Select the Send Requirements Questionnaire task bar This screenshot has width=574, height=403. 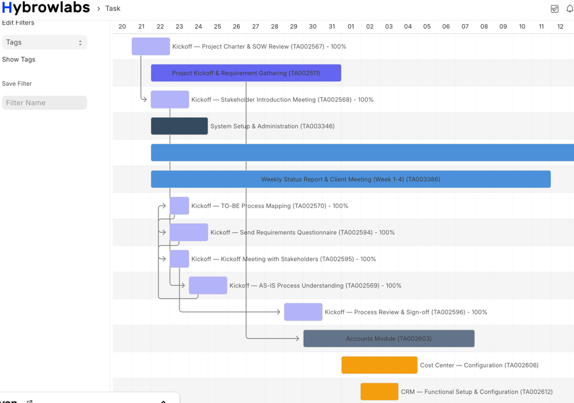click(189, 233)
